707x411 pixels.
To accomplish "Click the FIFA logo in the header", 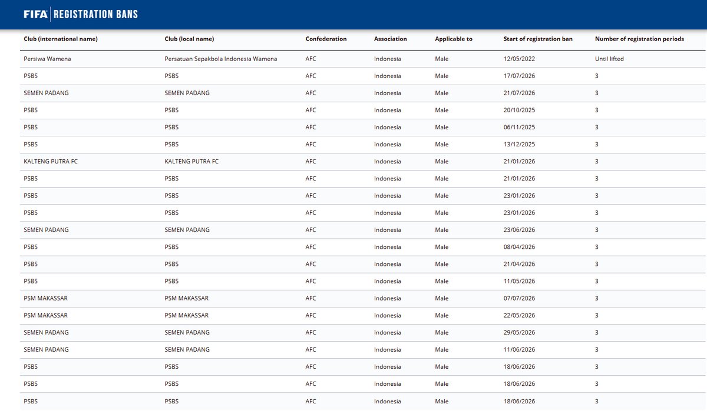I will tap(35, 14).
